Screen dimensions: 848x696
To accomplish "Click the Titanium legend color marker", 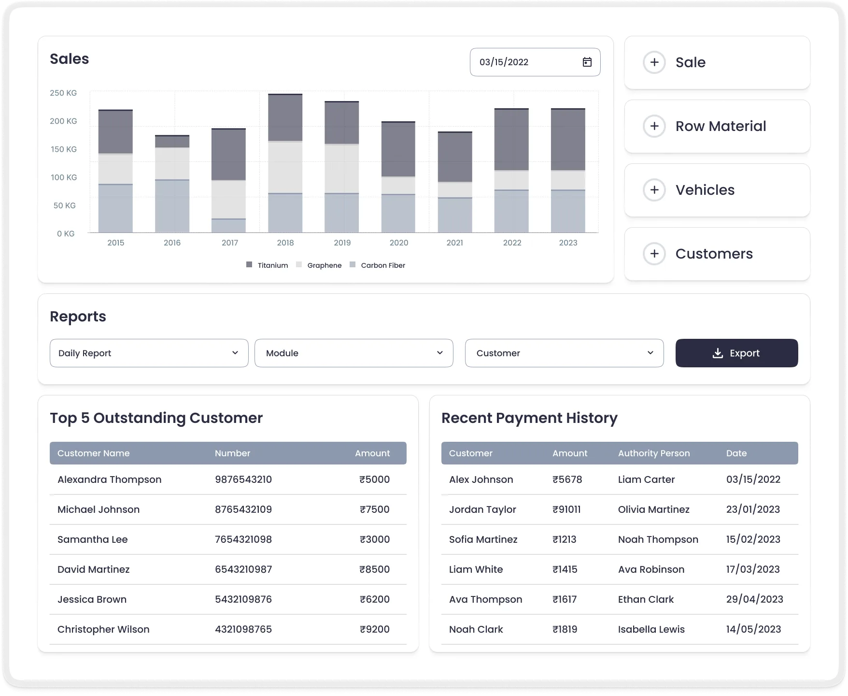I will (x=250, y=265).
